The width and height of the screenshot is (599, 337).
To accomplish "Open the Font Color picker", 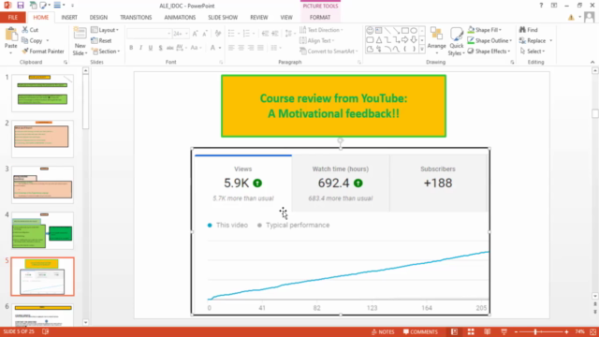I will (x=212, y=48).
